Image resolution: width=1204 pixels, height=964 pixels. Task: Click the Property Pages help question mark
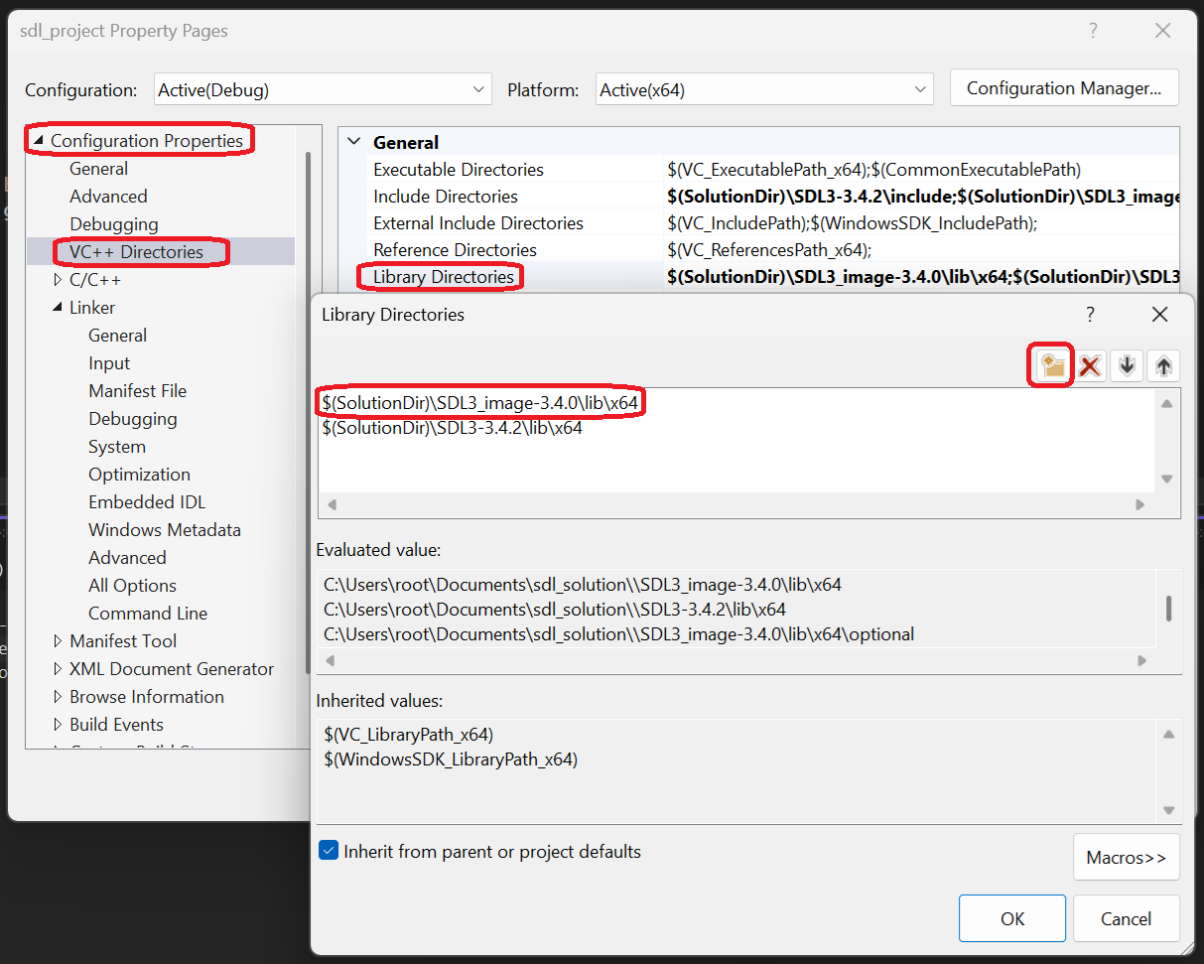tap(1093, 30)
